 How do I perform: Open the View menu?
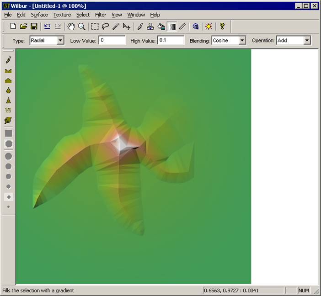click(x=117, y=15)
